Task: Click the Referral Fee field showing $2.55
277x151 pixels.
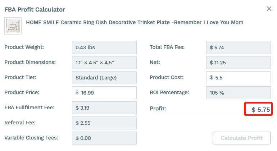Action: coord(104,123)
